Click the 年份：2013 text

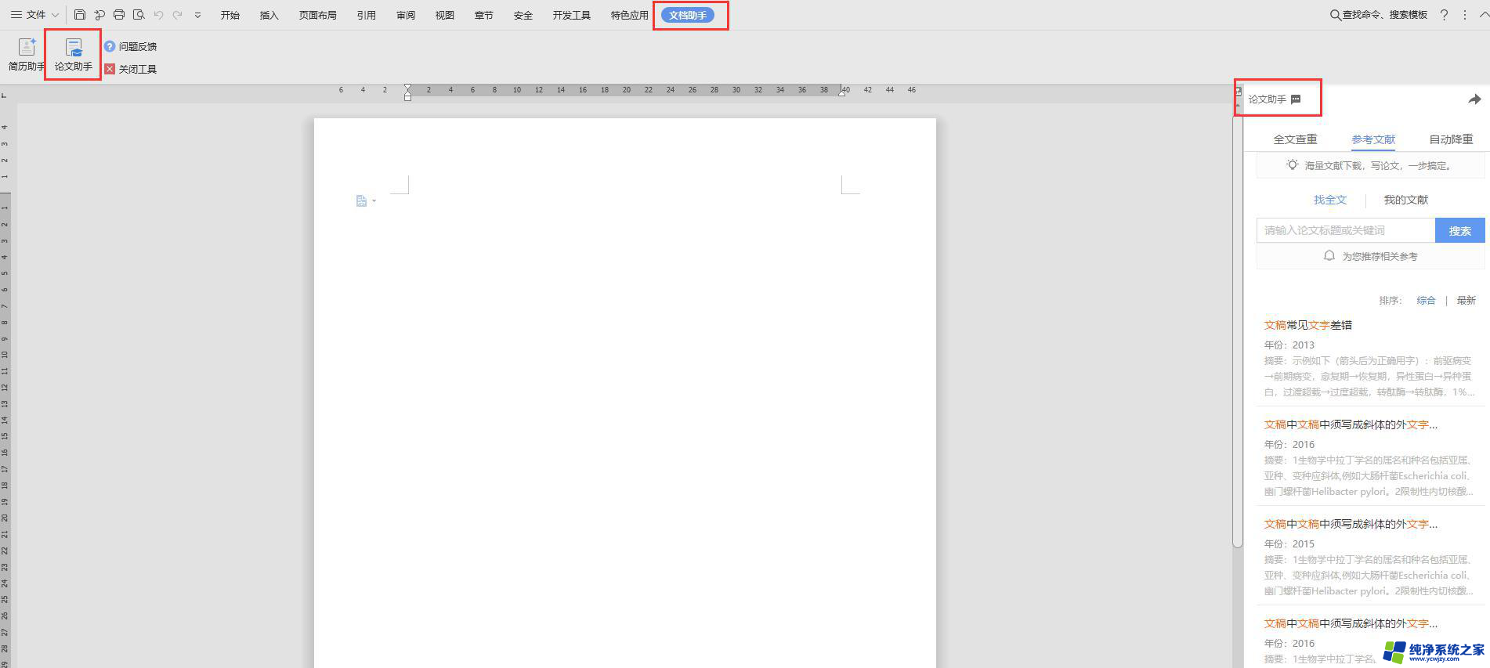[1289, 345]
